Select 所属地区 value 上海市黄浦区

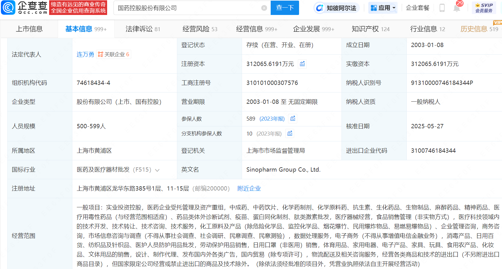coord(94,151)
